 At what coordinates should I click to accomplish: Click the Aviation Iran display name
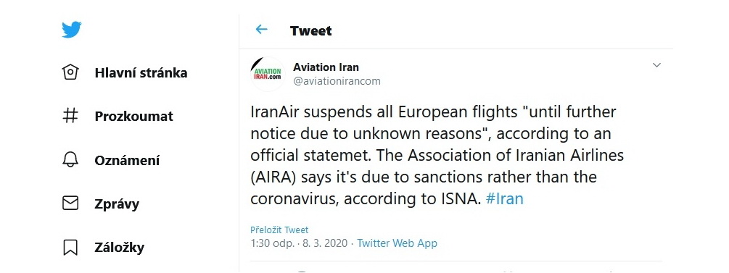326,67
